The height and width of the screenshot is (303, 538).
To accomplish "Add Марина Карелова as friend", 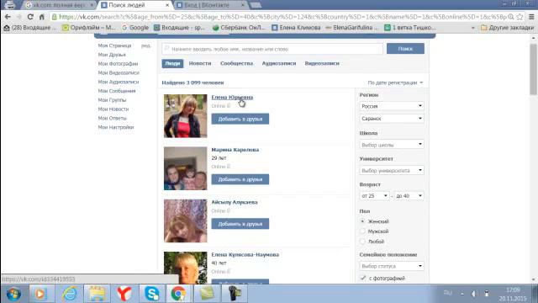I will [x=240, y=179].
